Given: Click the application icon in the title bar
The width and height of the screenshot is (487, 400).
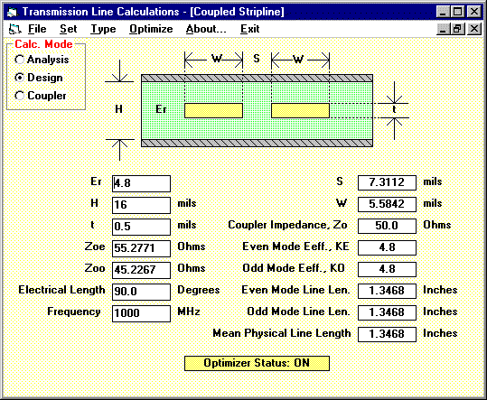Looking at the screenshot, I should click(13, 12).
